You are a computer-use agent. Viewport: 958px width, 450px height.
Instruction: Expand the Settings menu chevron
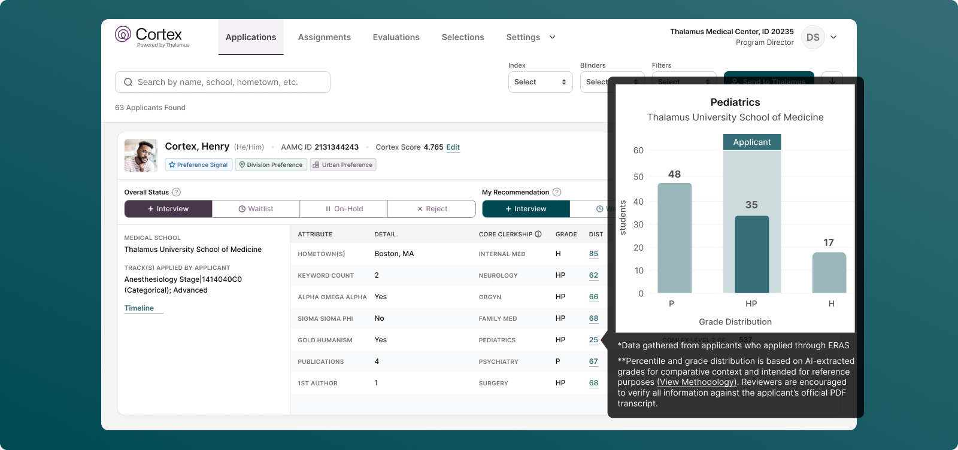pyautogui.click(x=552, y=37)
